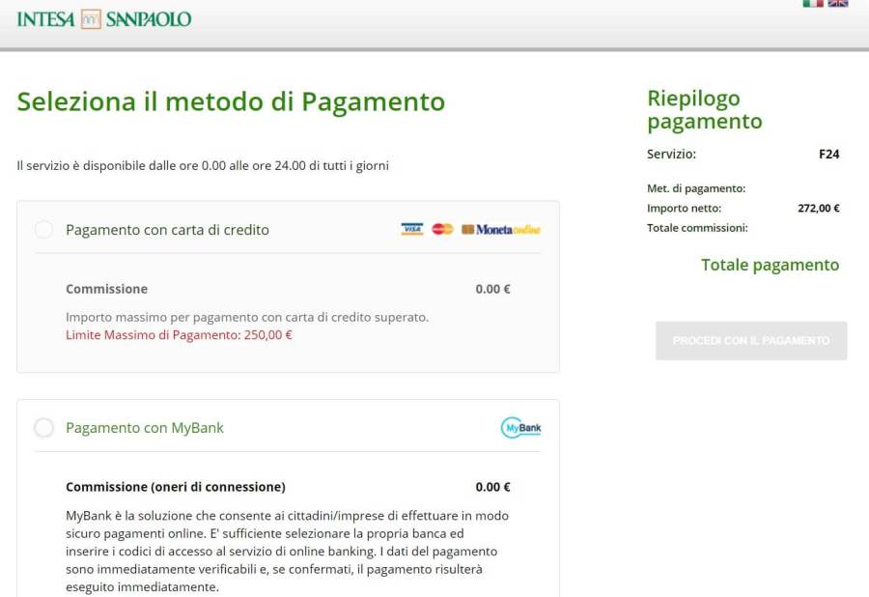Click the MyBank logo

520,427
